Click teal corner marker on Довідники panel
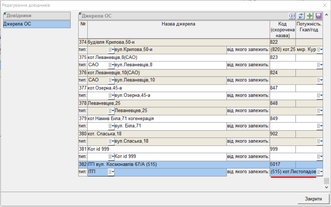This screenshot has width=331, height=207. pos(4,13)
